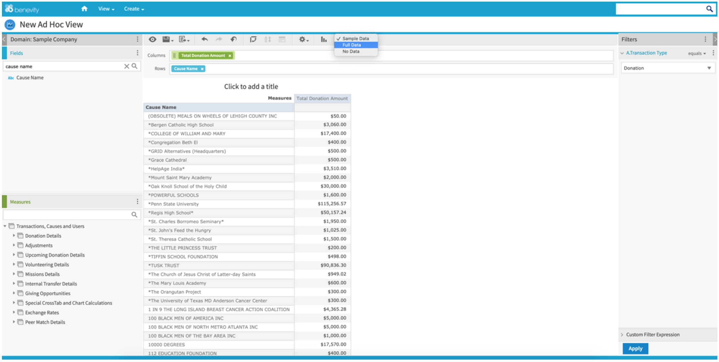The image size is (719, 362).
Task: Click the Fields search magnifier icon
Action: tap(134, 66)
